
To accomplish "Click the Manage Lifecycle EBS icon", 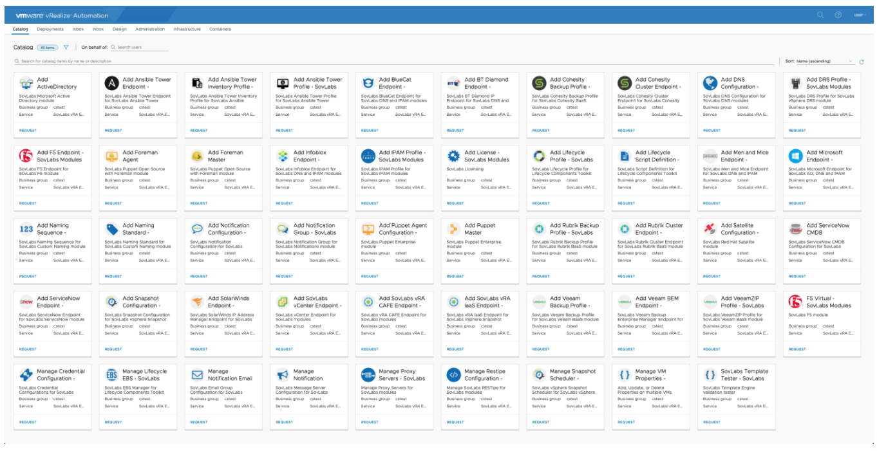I will pyautogui.click(x=111, y=375).
